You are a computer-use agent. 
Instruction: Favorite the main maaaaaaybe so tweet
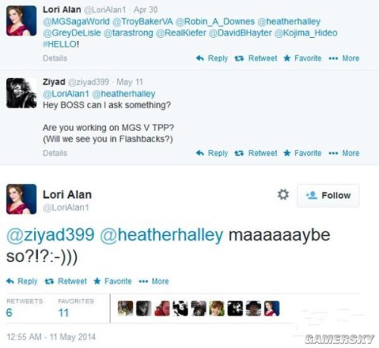pos(113,281)
